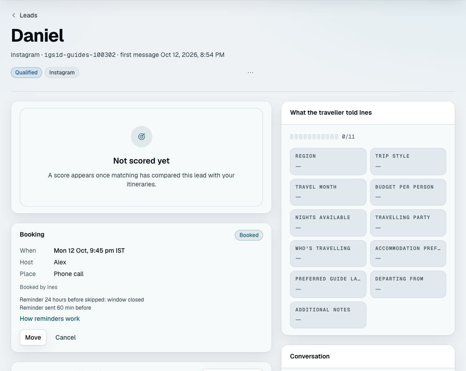Click the Qualified status badge

coord(26,73)
